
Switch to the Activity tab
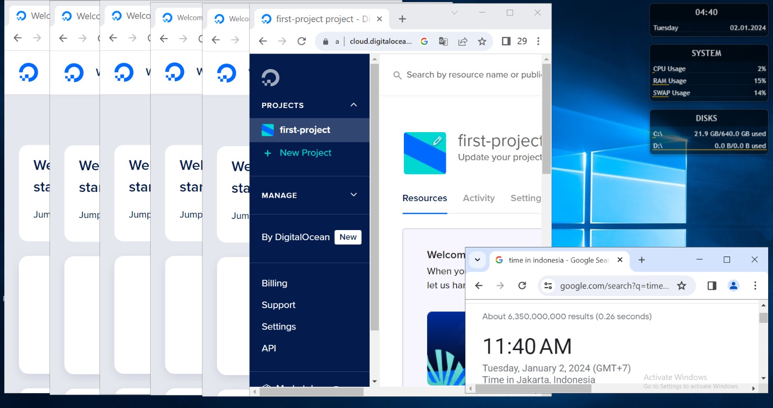[x=479, y=198]
